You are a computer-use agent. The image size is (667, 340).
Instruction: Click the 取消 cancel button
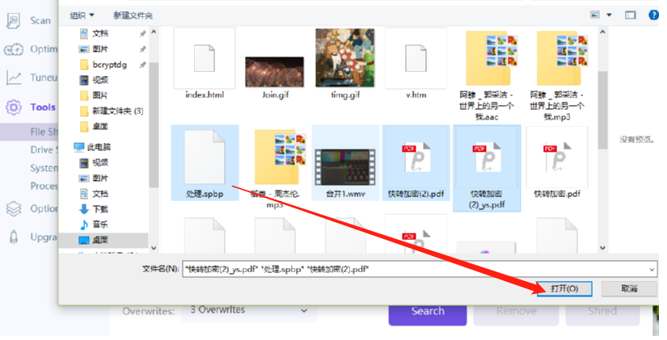(629, 288)
